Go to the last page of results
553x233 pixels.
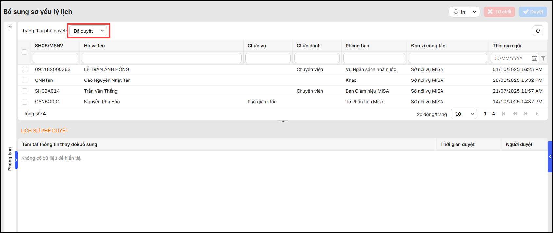point(537,114)
